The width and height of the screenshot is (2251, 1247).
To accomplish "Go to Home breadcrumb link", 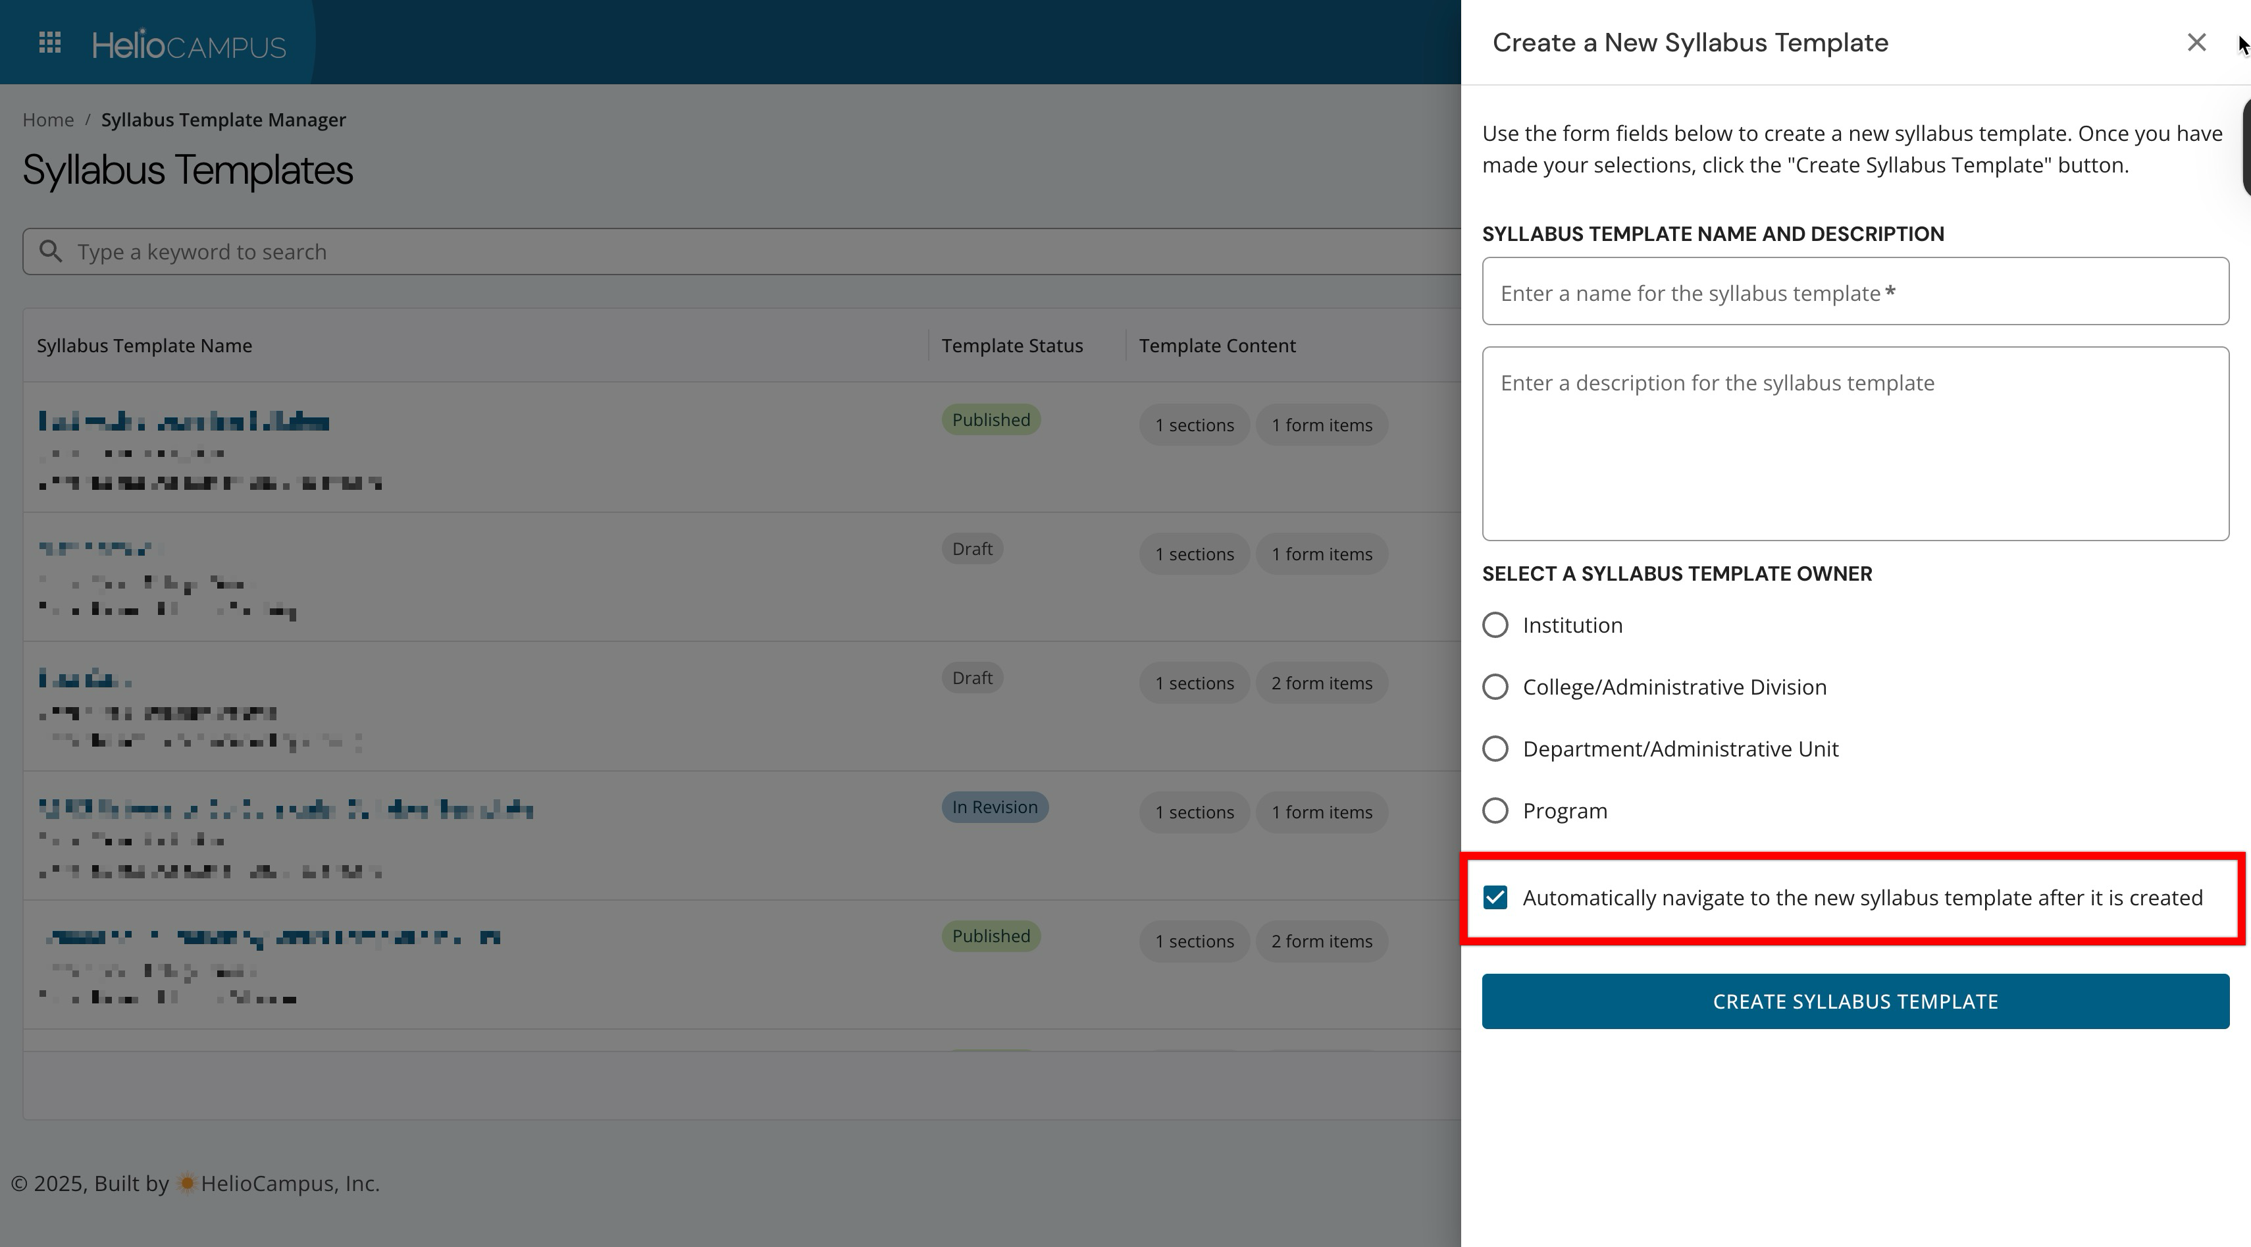I will click(48, 120).
